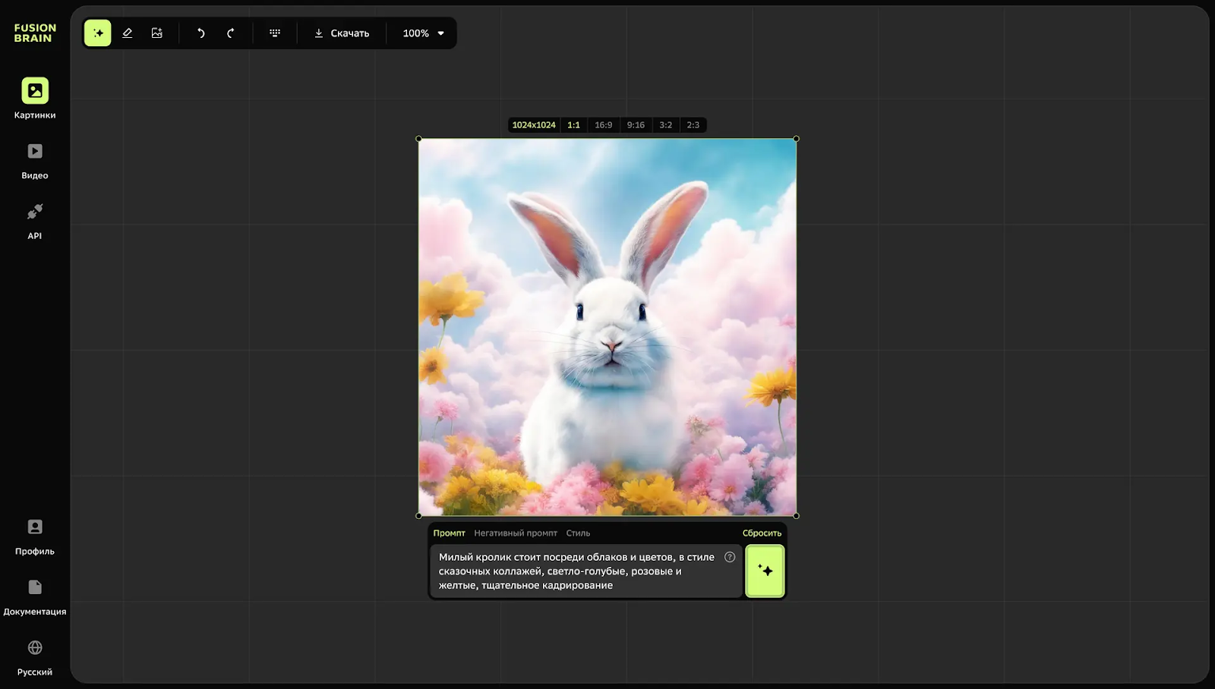Screen dimensions: 1215x689
Task: Select the 16:9 aspect ratio
Action: pyautogui.click(x=604, y=125)
